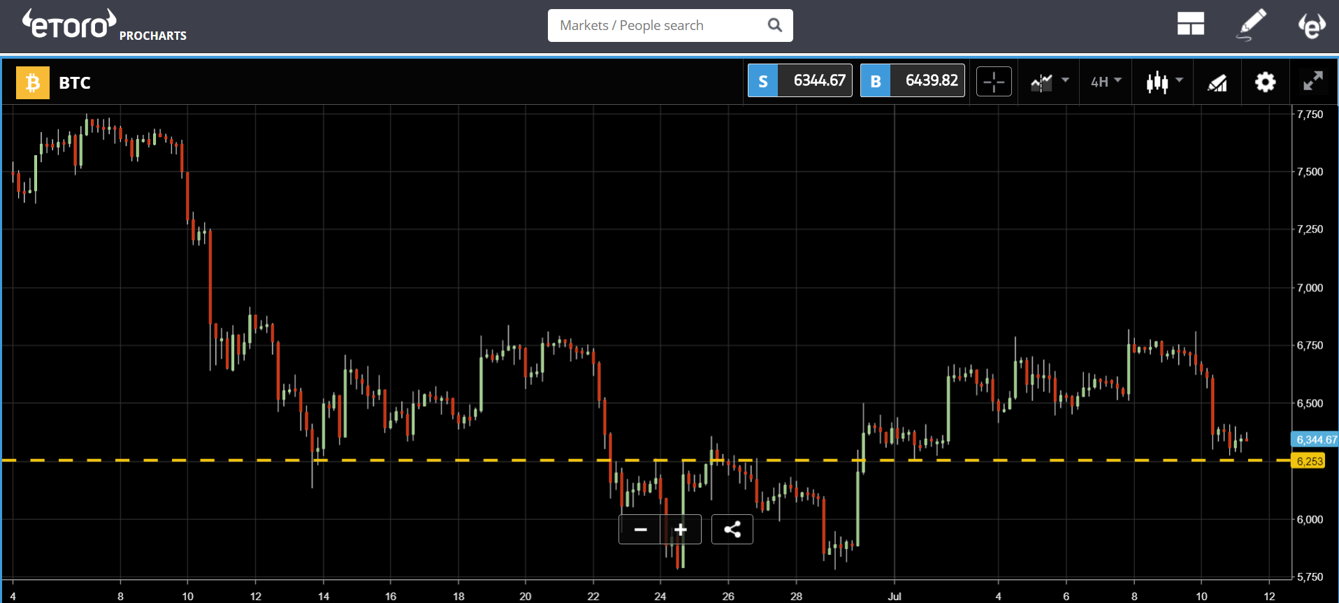This screenshot has width=1339, height=603.
Task: Zoom out the chart with minus button
Action: click(640, 530)
